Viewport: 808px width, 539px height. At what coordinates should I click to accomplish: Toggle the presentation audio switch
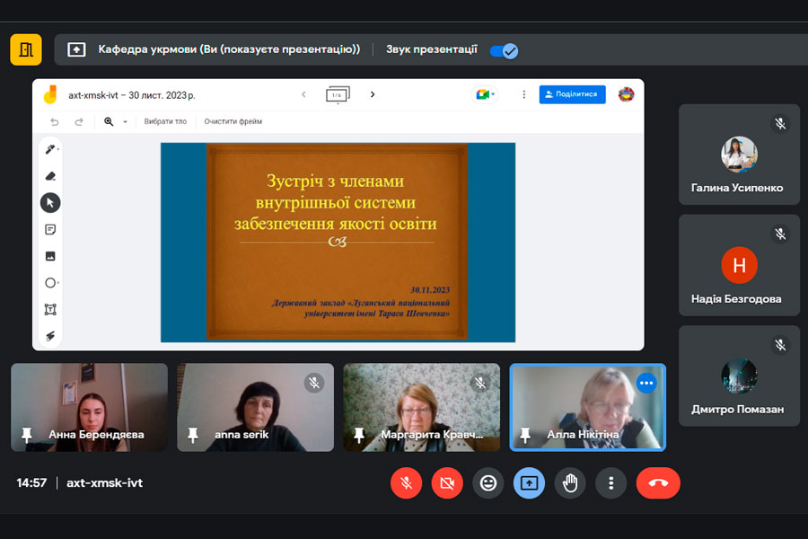(x=504, y=50)
